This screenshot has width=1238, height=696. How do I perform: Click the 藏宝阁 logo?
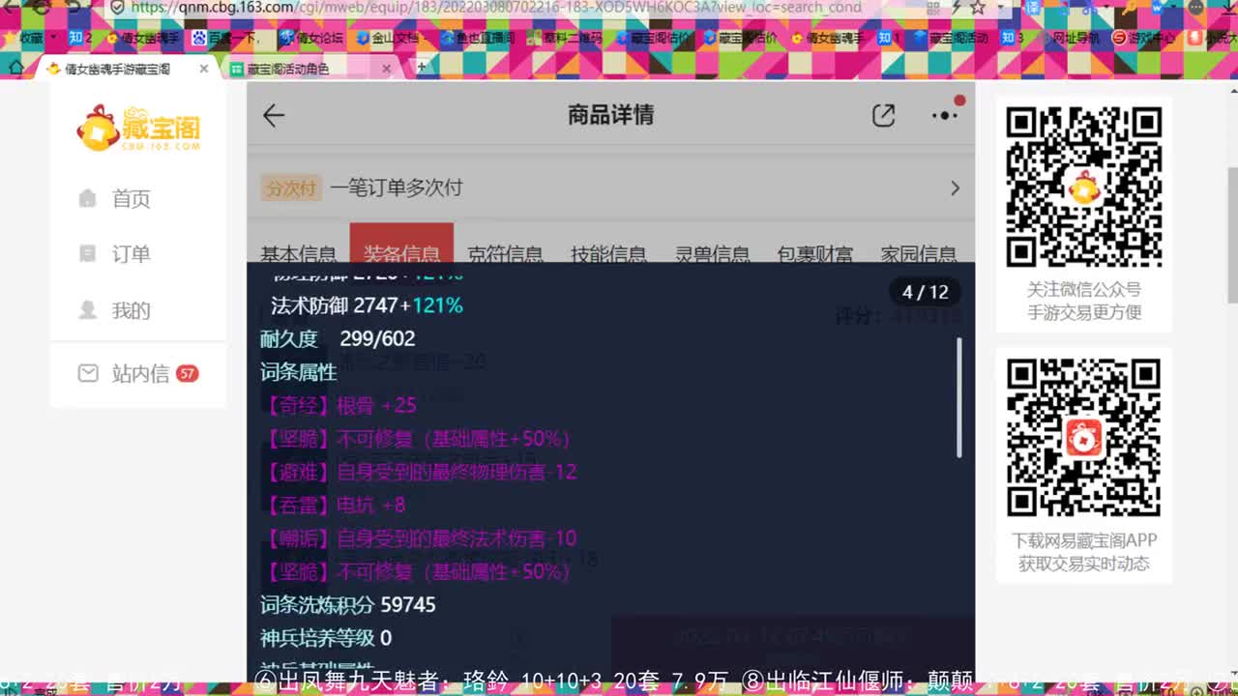coord(139,129)
